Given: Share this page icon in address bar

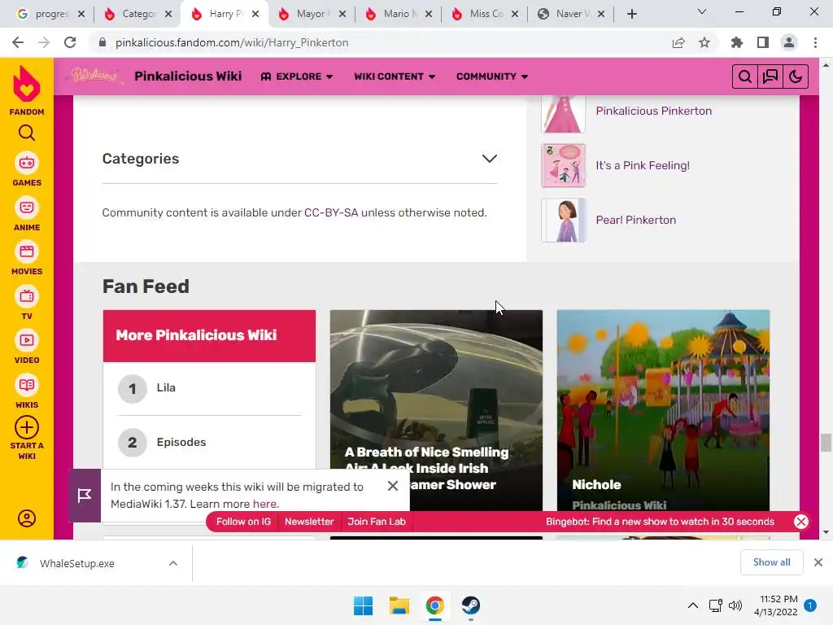Looking at the screenshot, I should [678, 42].
